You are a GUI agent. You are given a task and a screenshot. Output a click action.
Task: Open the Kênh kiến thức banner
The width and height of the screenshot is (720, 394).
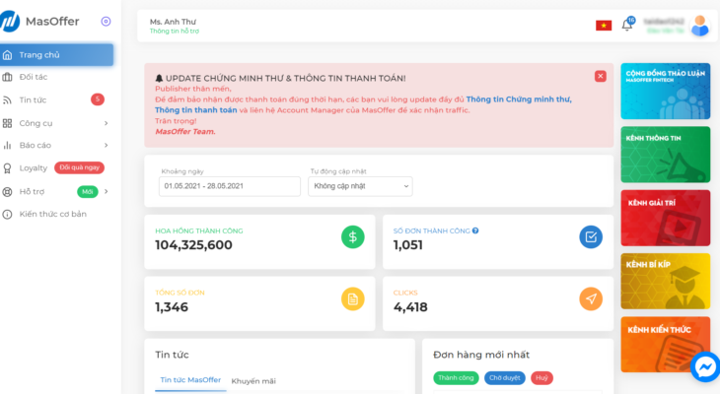(666, 345)
